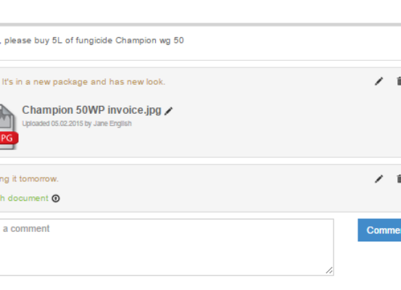Click the green attach document link
This screenshot has width=401, height=290.
click(x=24, y=198)
